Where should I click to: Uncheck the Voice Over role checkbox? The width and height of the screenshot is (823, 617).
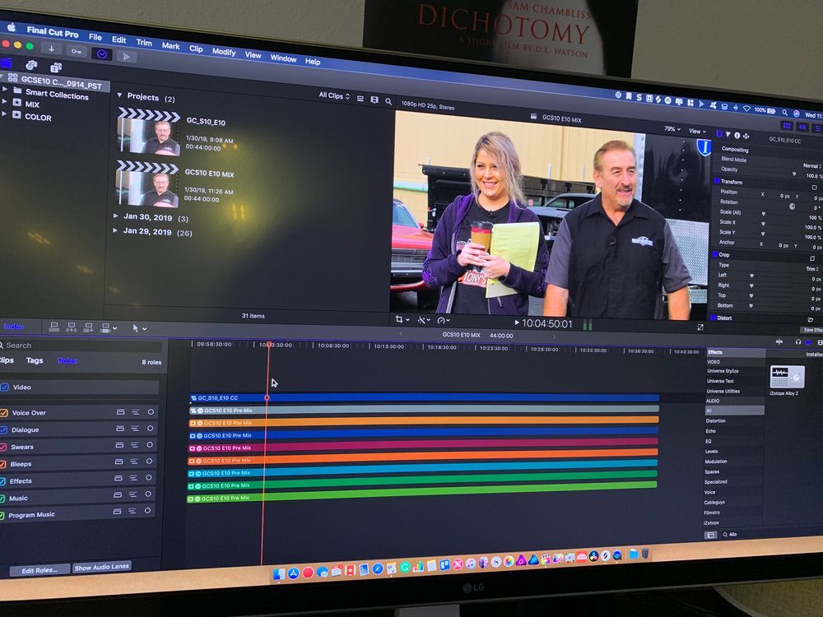tap(3, 413)
